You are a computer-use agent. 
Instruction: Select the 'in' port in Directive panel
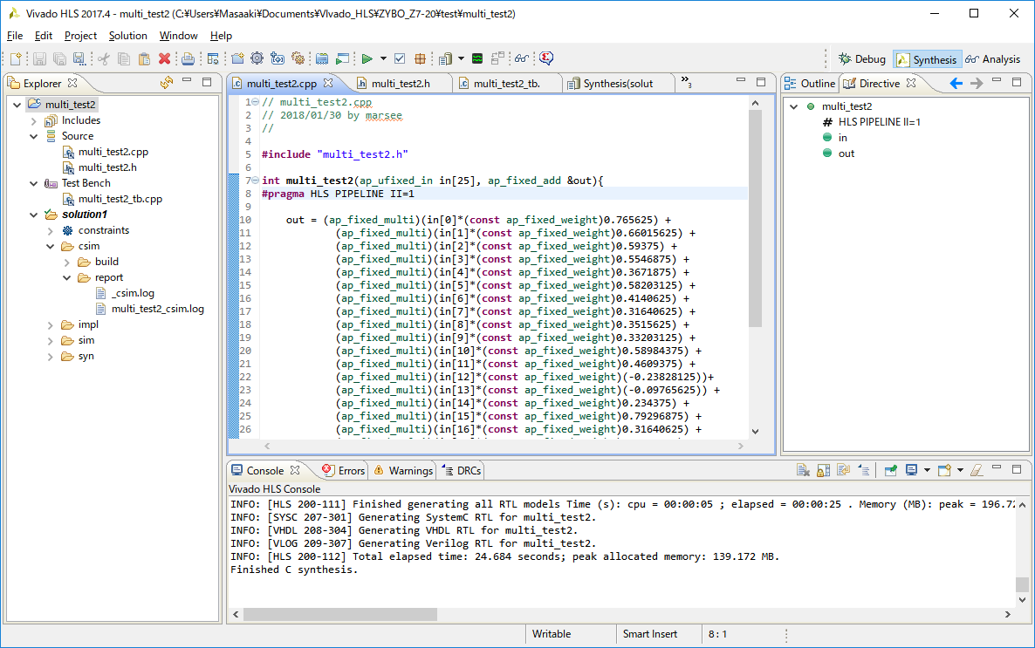point(842,138)
